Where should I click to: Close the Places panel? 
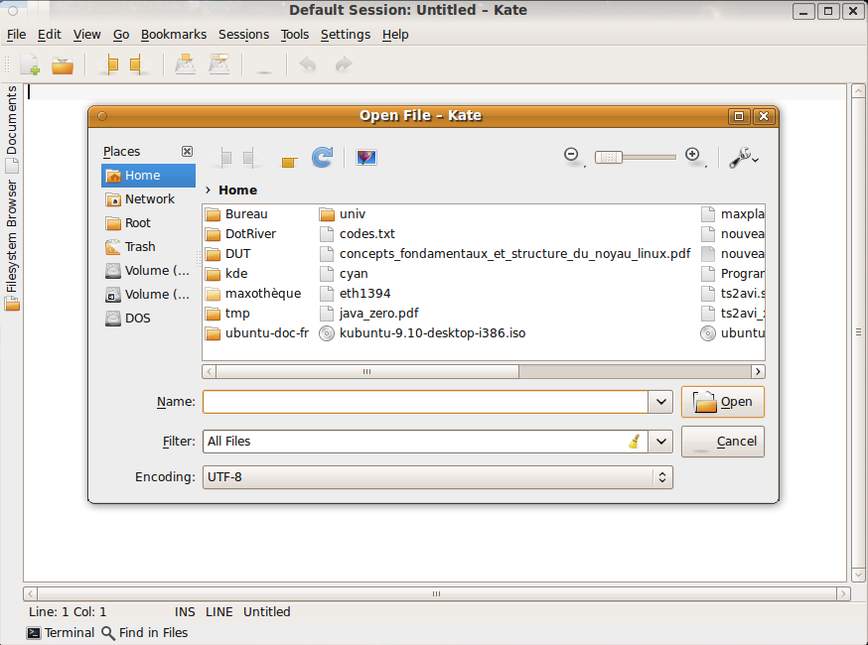coord(187,152)
